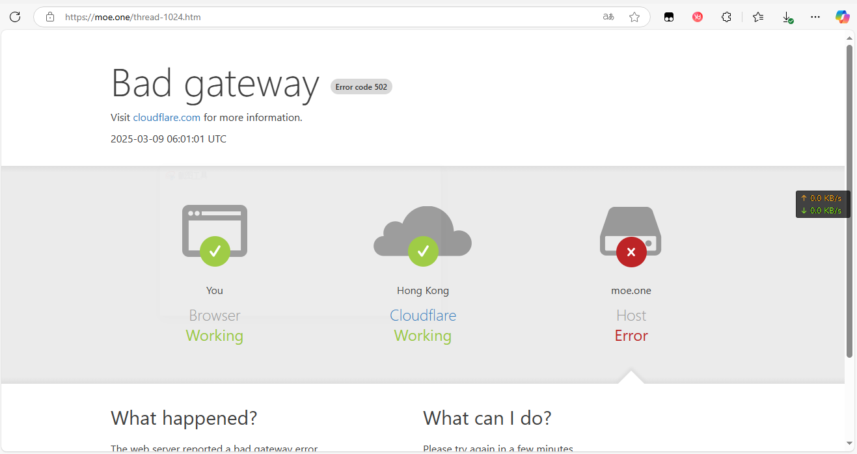Click the scrollbar up arrow

click(x=849, y=38)
